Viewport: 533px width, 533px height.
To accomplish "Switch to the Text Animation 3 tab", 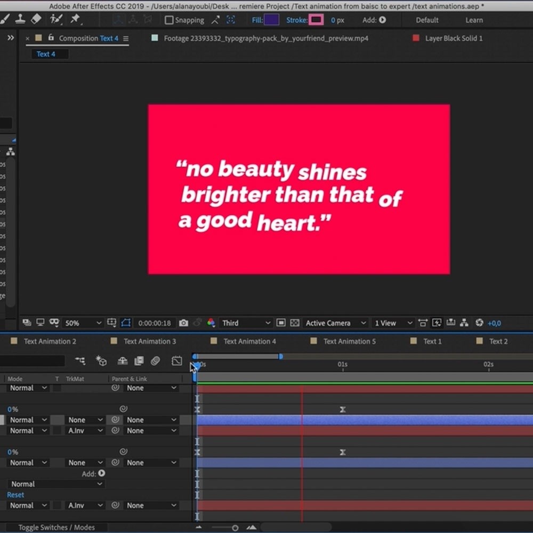I will click(149, 341).
